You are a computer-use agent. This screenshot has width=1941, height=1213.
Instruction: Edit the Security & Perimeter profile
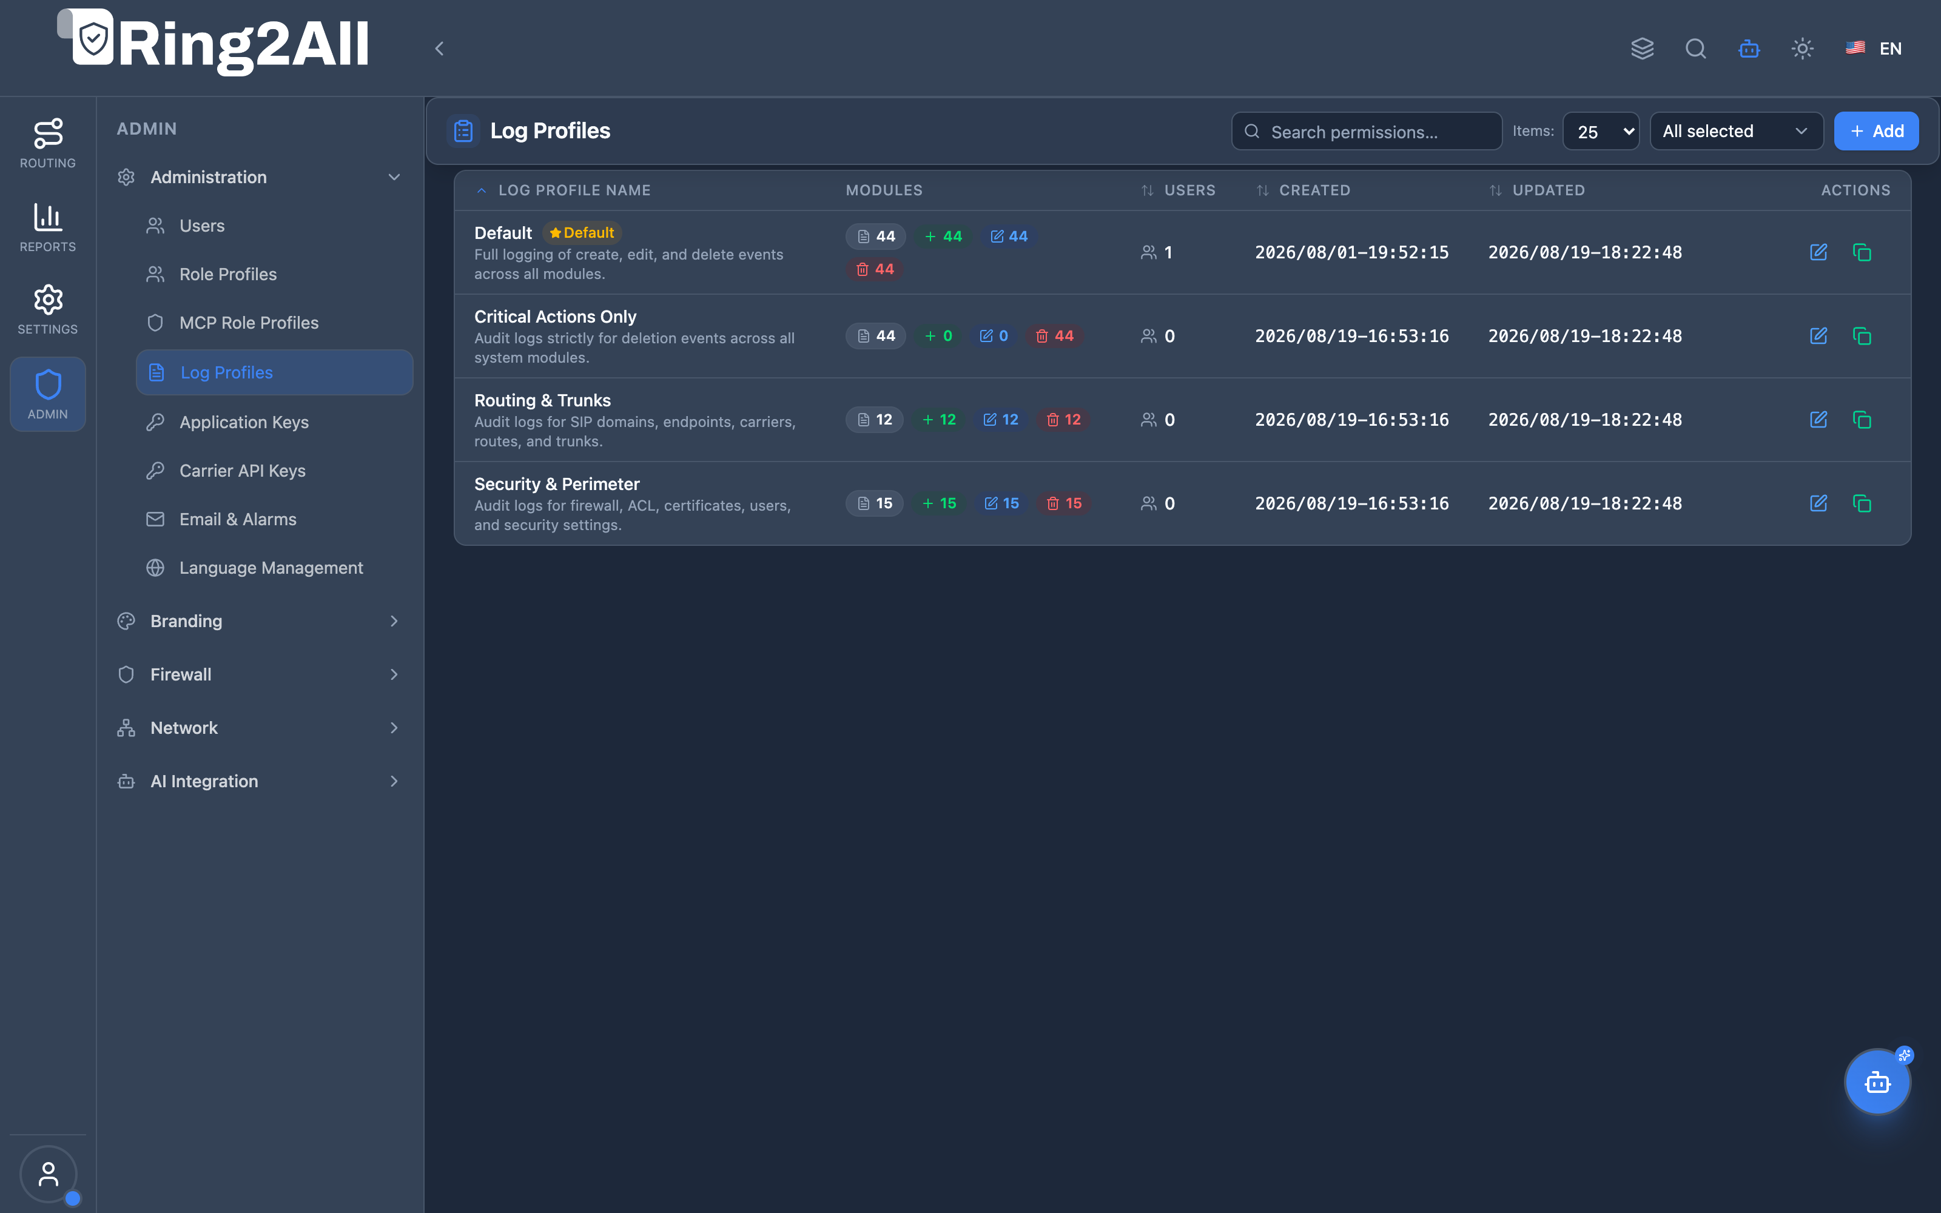click(x=1818, y=503)
